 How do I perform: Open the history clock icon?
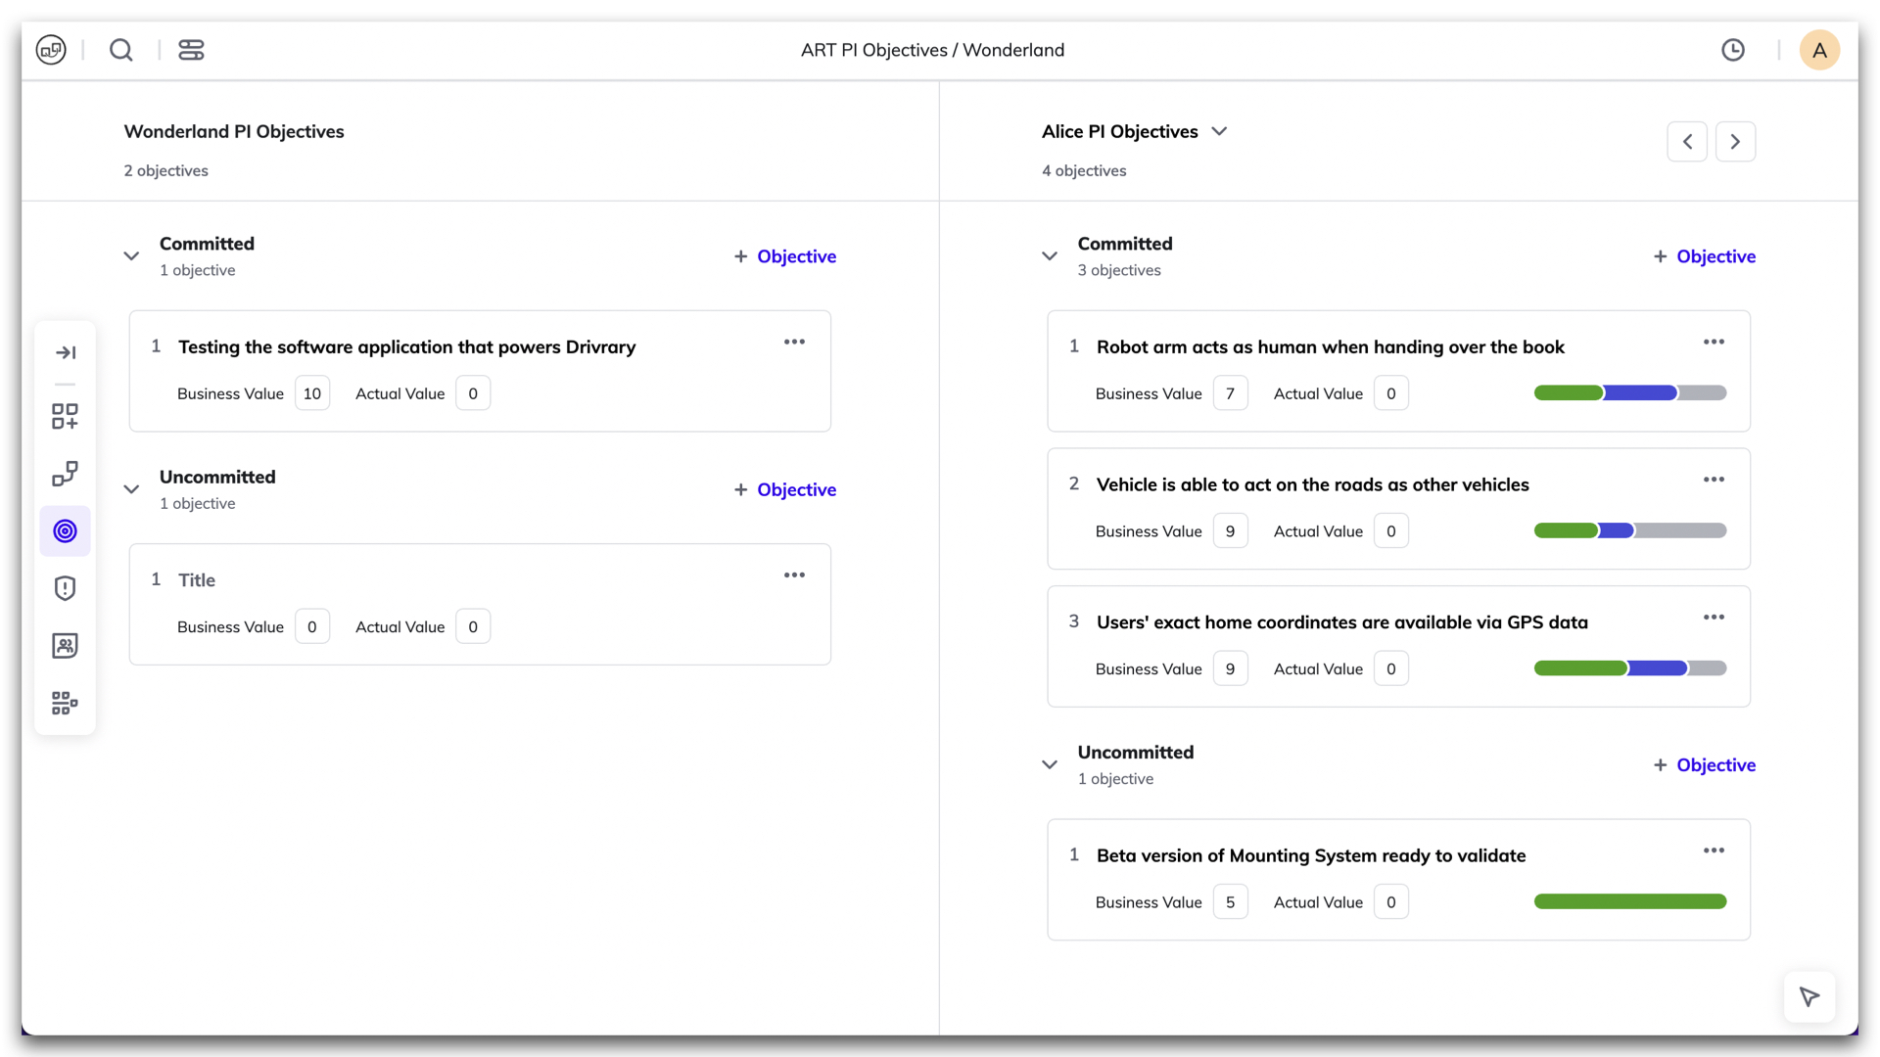pyautogui.click(x=1733, y=50)
